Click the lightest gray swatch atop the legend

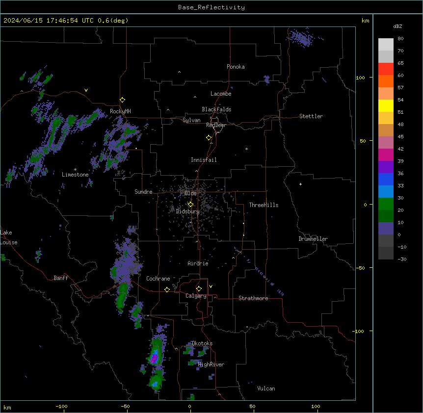(386, 45)
